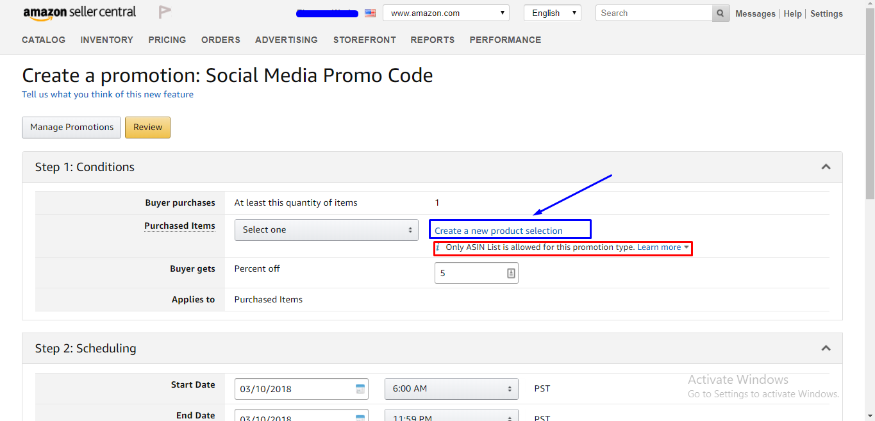Expand the Learn more arrow
875x421 pixels.
687,247
